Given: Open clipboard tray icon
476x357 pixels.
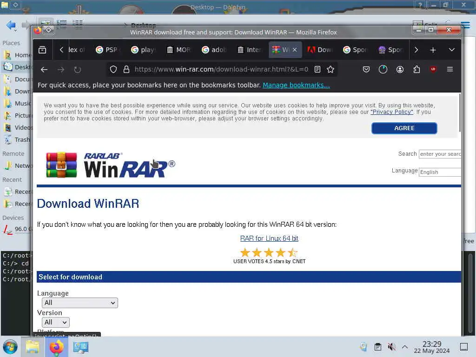Looking at the screenshot, I should [x=378, y=347].
